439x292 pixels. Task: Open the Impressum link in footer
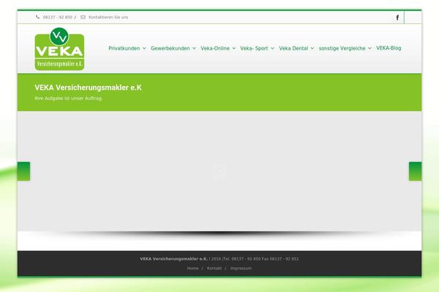coord(241,268)
